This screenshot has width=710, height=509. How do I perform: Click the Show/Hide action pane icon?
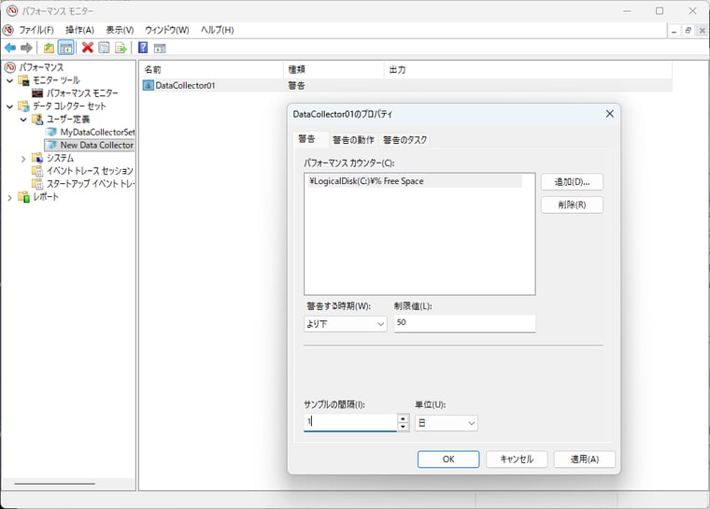[x=160, y=48]
